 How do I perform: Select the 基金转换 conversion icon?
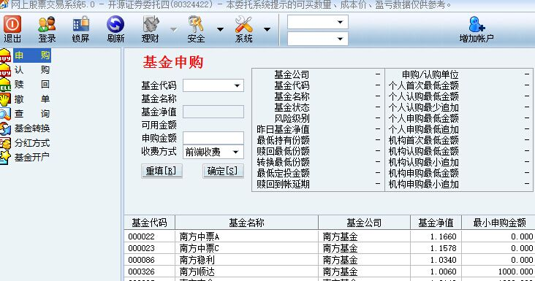point(5,128)
